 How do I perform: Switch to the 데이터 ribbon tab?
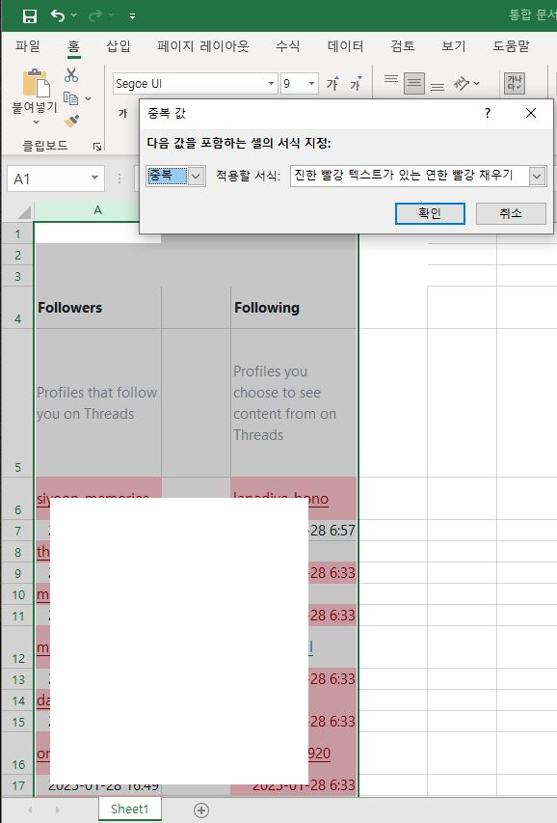click(345, 46)
